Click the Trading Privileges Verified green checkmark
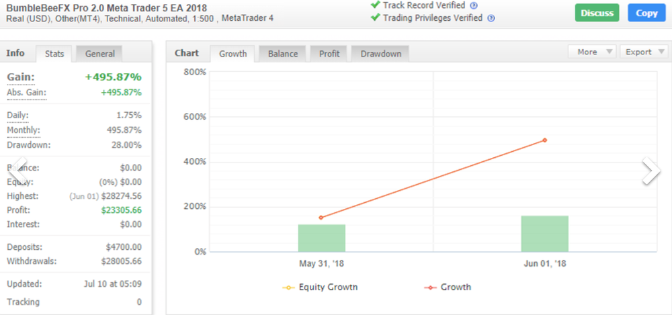 point(375,17)
